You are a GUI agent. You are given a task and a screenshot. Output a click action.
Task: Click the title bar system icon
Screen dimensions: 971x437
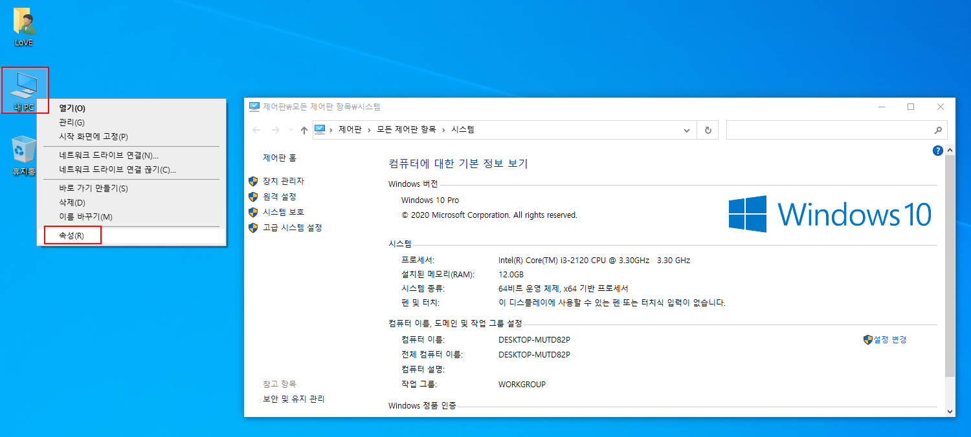(254, 107)
